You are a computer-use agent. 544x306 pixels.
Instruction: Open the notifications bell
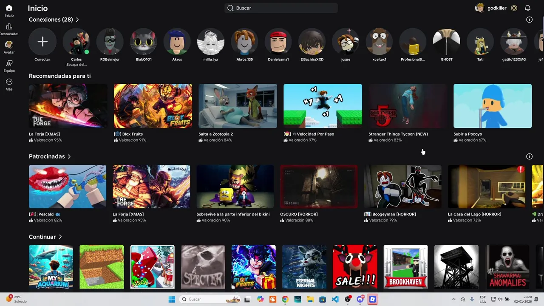[x=527, y=8]
